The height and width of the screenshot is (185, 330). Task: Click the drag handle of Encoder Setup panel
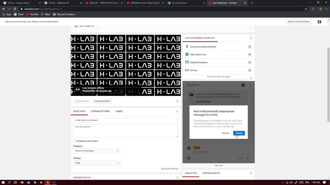tap(177, 178)
